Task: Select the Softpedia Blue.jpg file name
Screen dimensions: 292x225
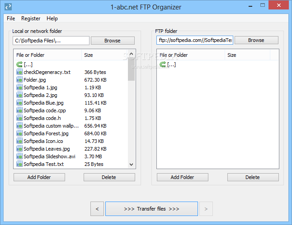Action: (x=43, y=103)
